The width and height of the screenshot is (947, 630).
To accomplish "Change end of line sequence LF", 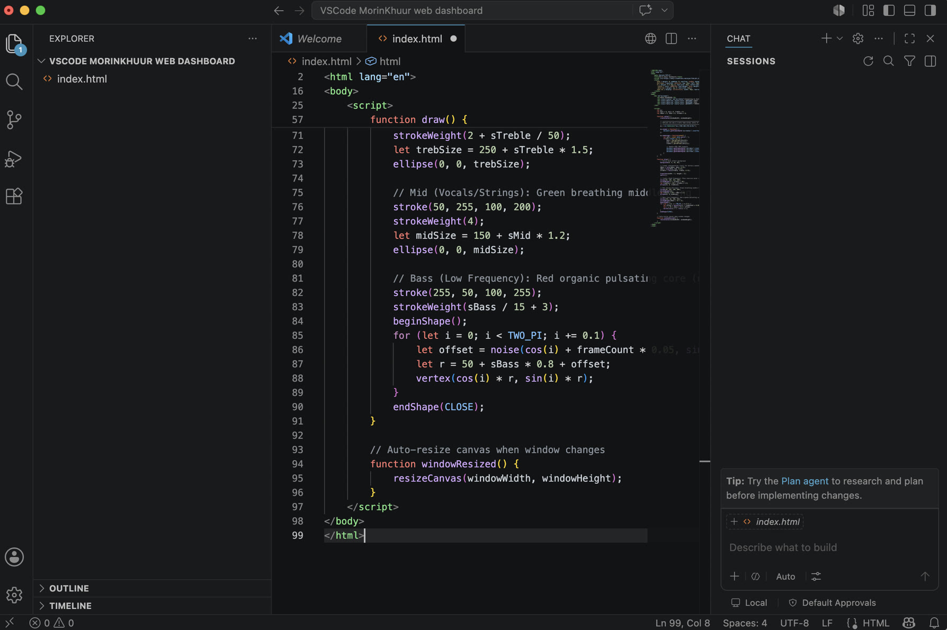I will point(827,623).
